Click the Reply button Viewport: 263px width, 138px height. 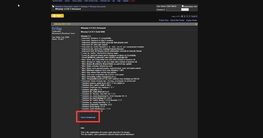tap(57, 15)
